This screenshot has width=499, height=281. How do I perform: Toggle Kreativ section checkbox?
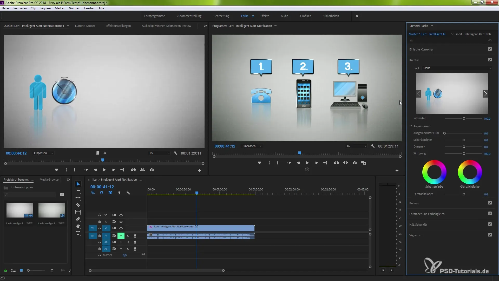[x=490, y=60]
